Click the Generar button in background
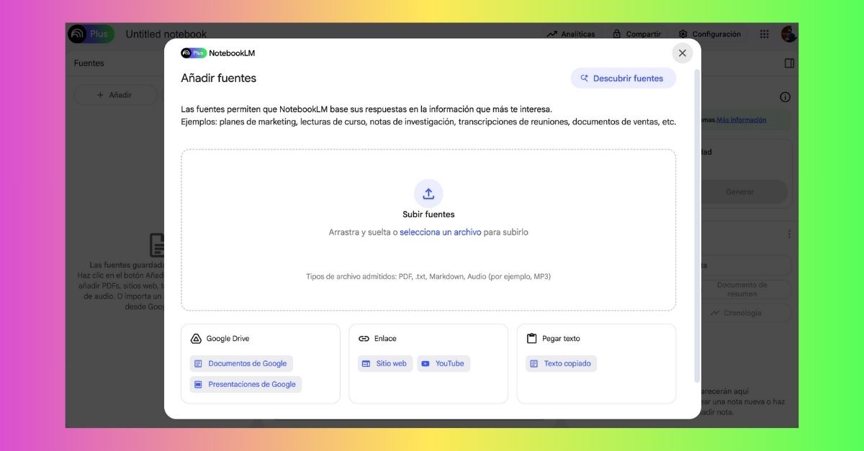 point(739,192)
